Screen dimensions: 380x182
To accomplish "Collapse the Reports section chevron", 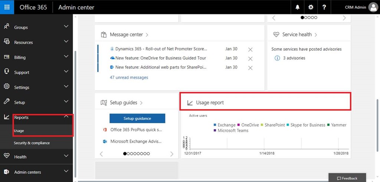I will (66, 117).
